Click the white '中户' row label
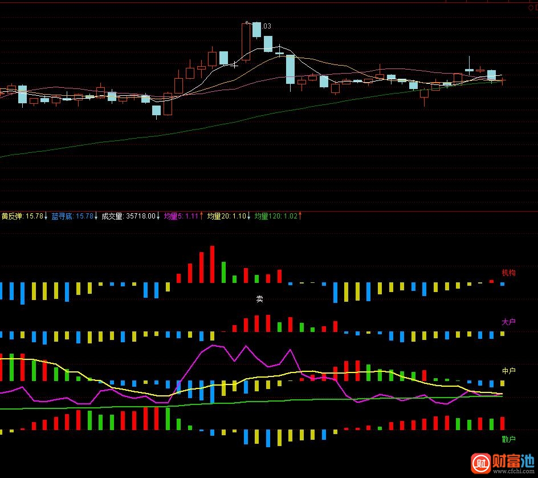 [x=508, y=371]
